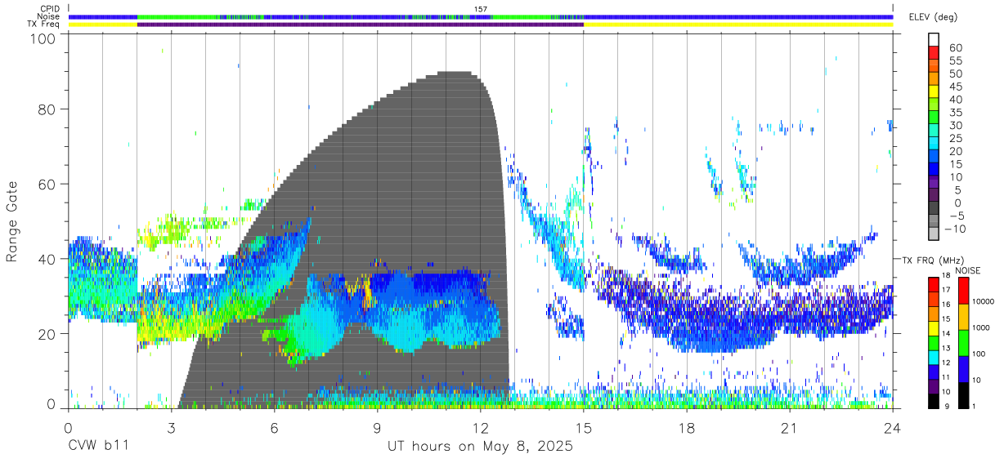Click the yellow TX Freq strip segment after 15 UT
Screen dimensions: 1004x463
738,24
